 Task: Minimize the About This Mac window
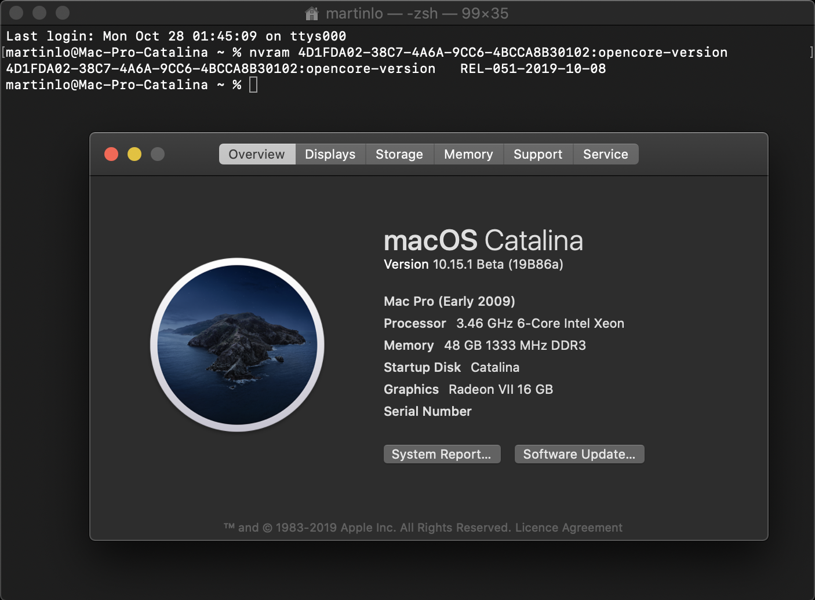click(x=134, y=154)
